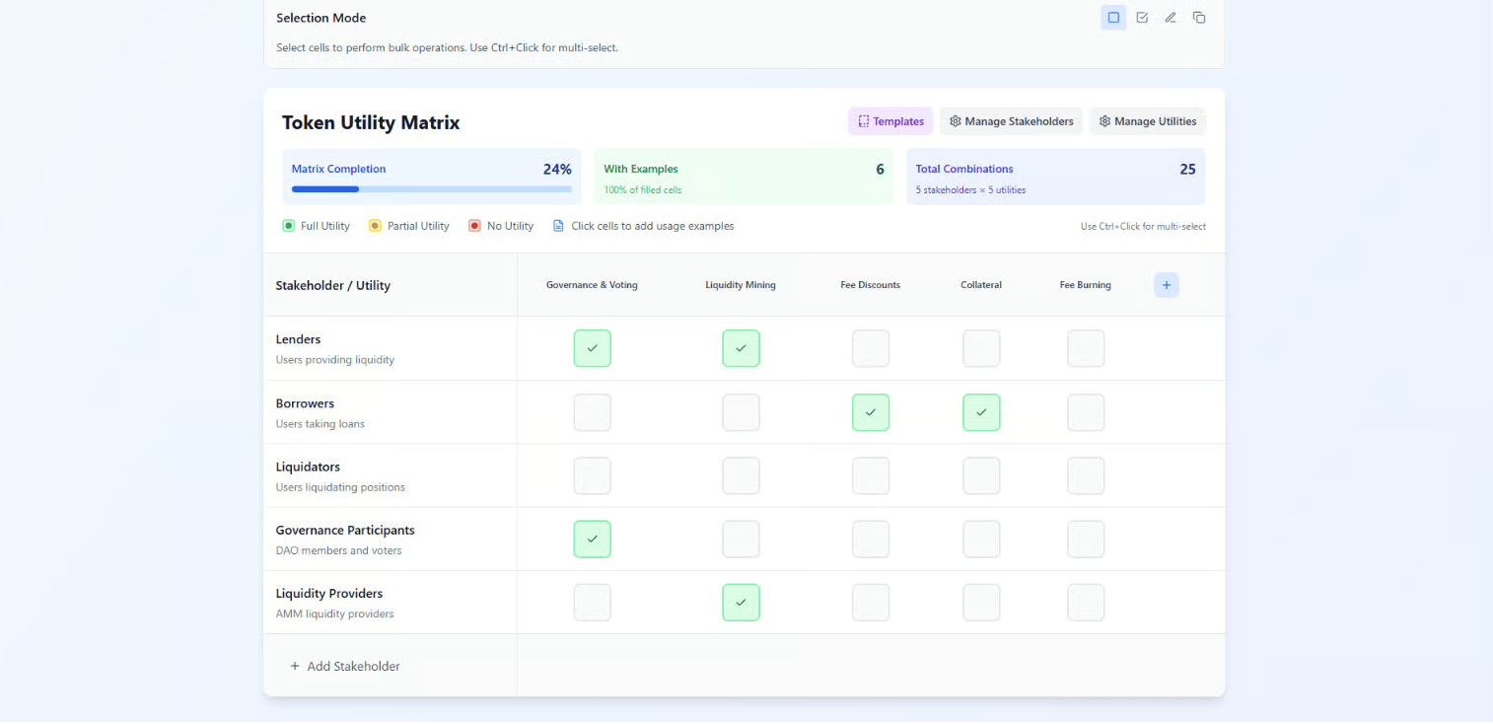Open Manage Stakeholders
Image resolution: width=1493 pixels, height=724 pixels.
(1011, 121)
